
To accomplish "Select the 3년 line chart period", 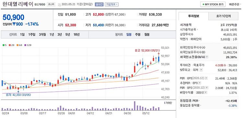I will tap(60, 35).
